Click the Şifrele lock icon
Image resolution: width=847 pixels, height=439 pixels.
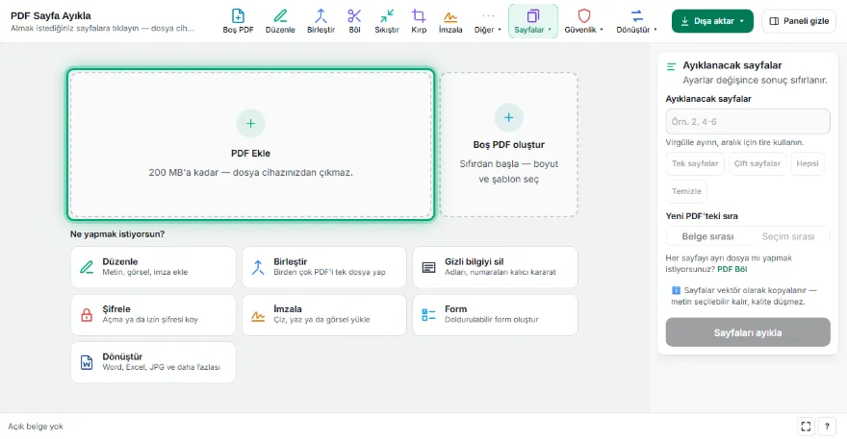tap(87, 315)
